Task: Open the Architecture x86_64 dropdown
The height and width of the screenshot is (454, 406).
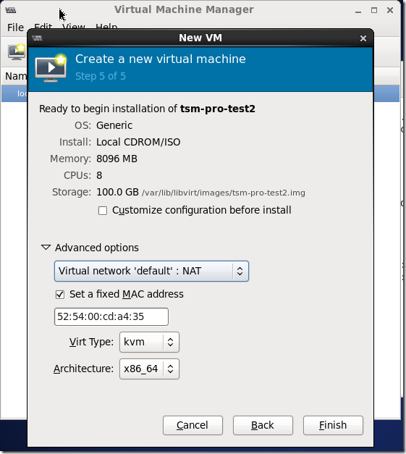Action: (149, 369)
